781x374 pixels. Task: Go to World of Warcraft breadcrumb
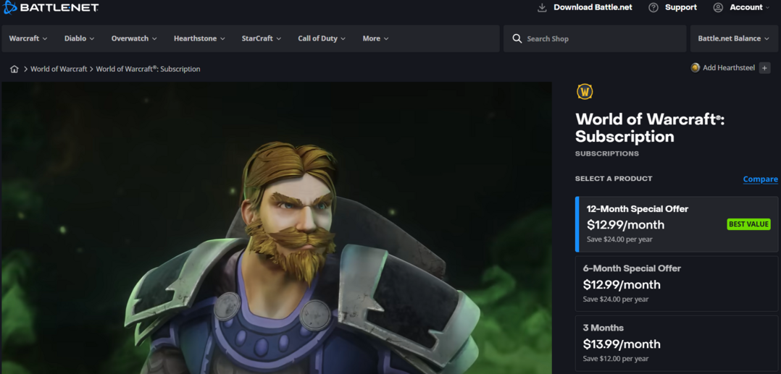pos(59,69)
